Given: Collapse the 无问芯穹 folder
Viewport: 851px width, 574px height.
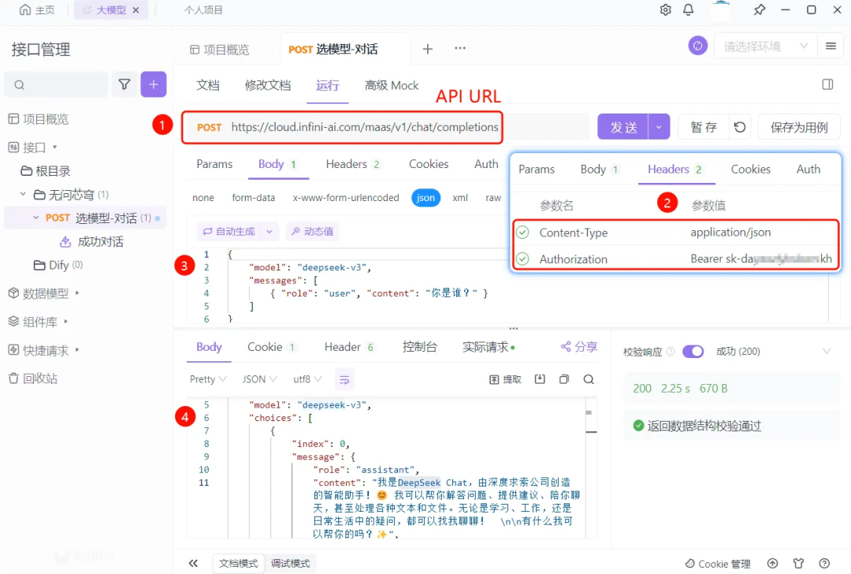Looking at the screenshot, I should [x=23, y=194].
